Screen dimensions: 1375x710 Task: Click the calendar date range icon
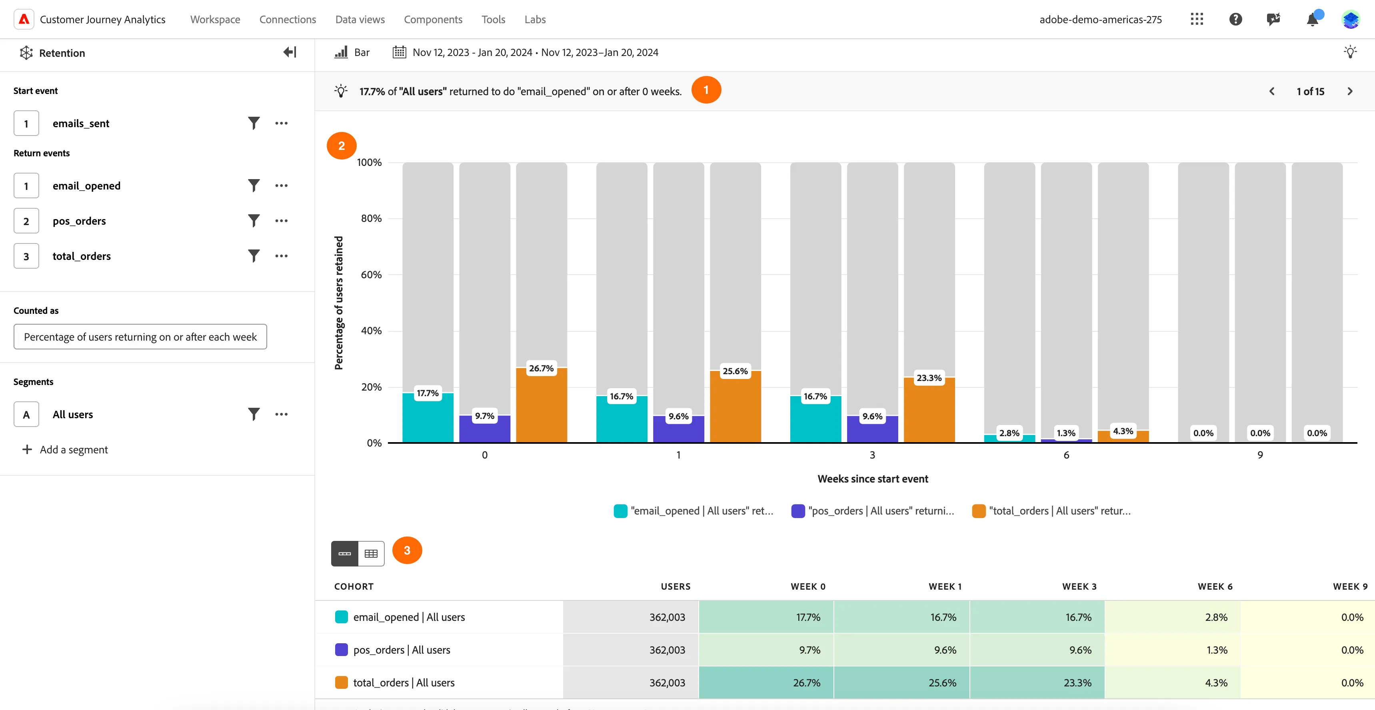399,52
